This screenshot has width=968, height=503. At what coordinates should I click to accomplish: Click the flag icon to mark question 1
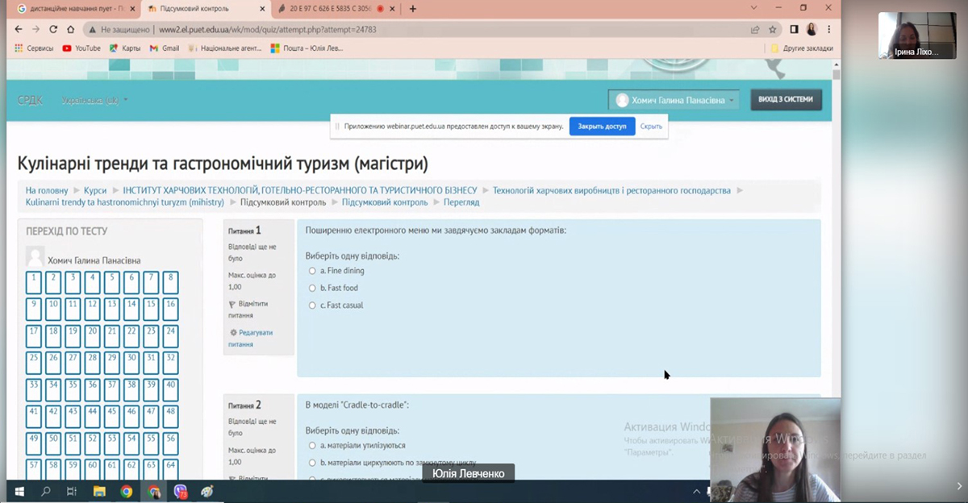[x=233, y=305]
